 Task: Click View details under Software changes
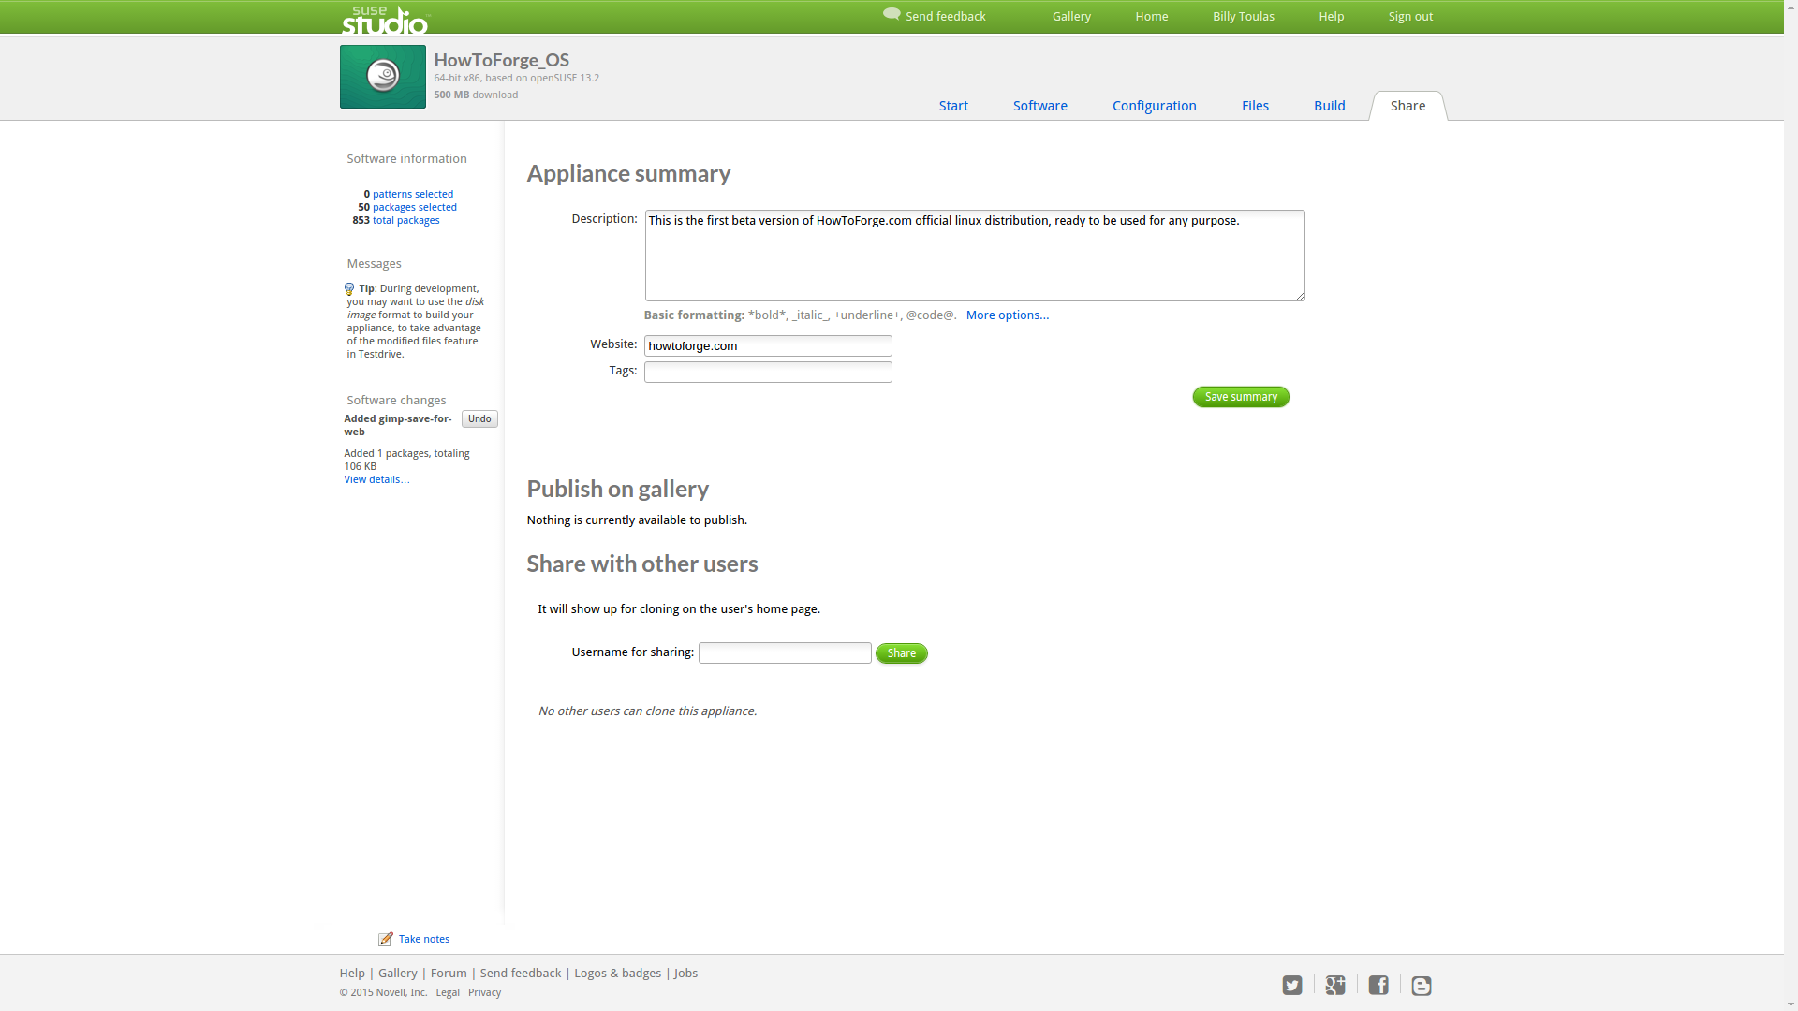pyautogui.click(x=376, y=479)
